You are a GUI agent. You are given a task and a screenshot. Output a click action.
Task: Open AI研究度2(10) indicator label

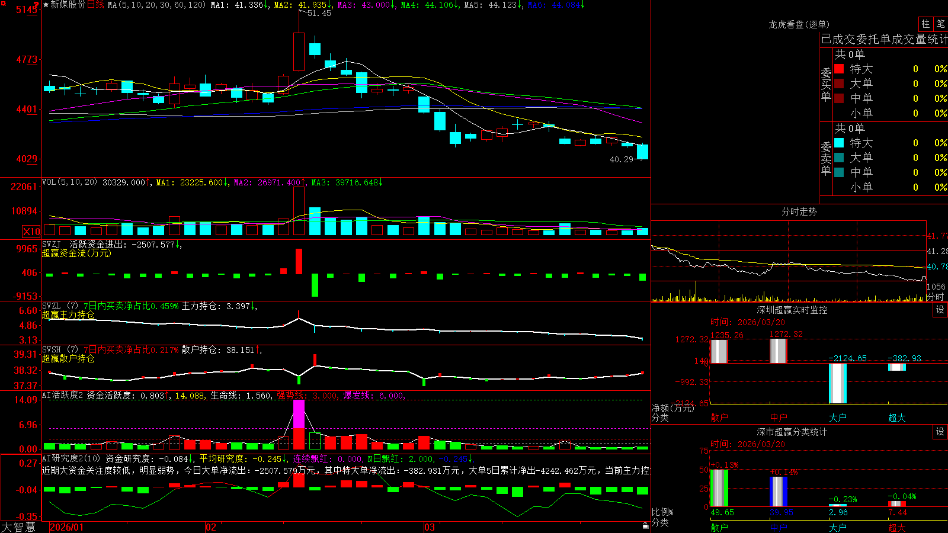pos(71,458)
